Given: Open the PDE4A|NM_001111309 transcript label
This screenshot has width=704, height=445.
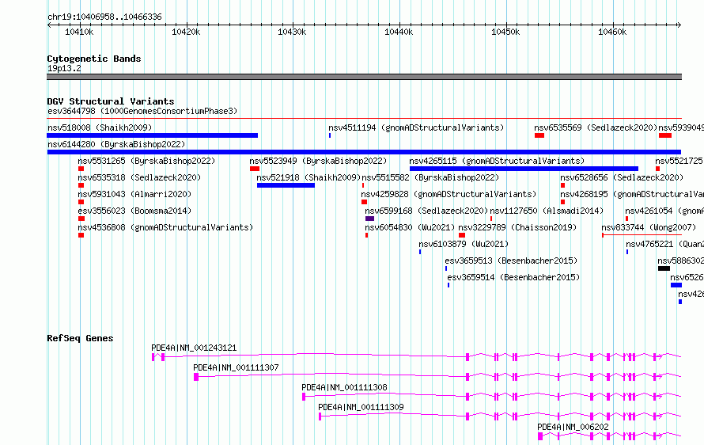Looking at the screenshot, I should (361, 407).
